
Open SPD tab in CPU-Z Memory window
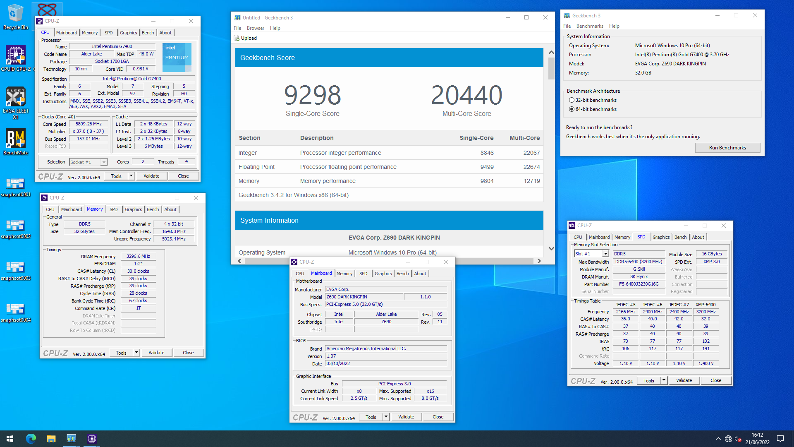click(114, 209)
